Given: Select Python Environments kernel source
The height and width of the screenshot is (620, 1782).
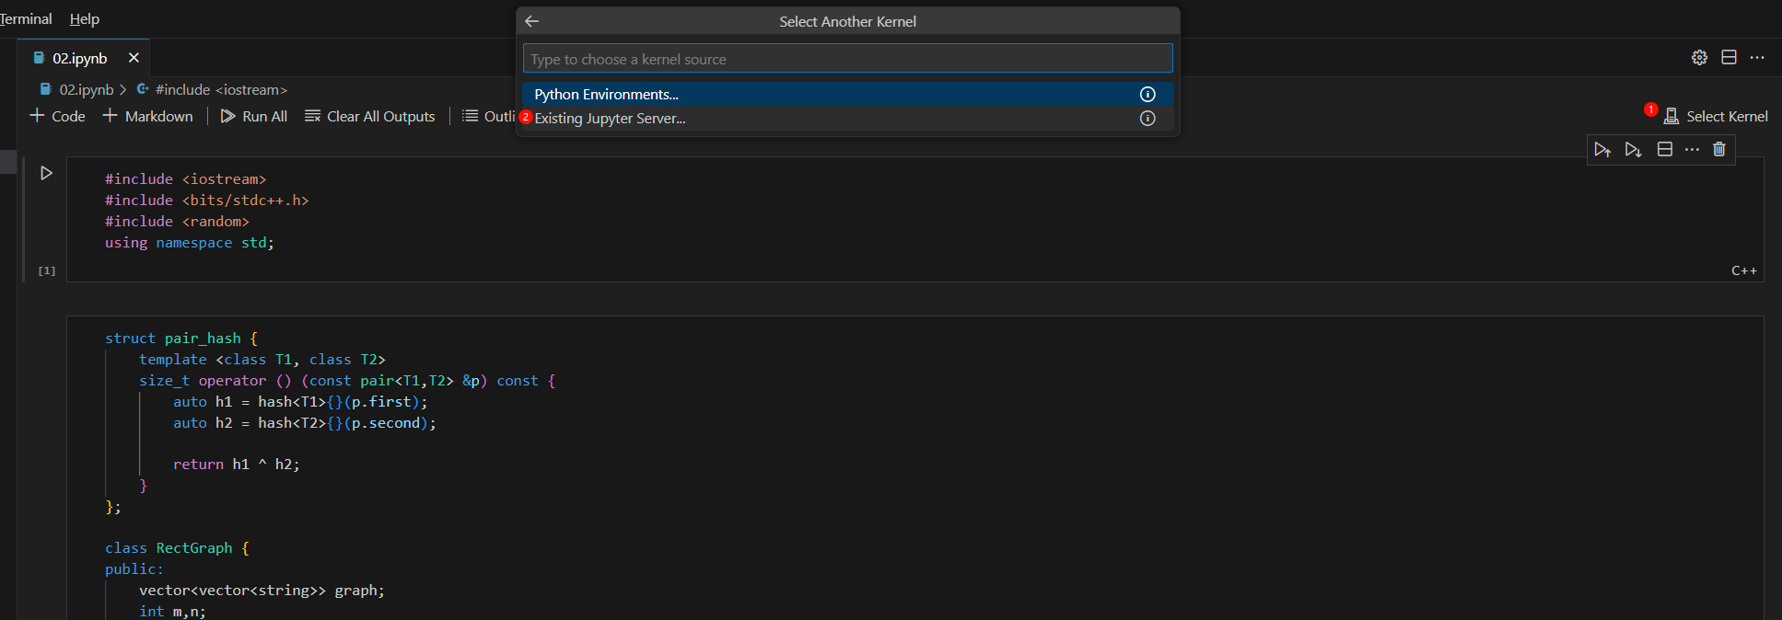Looking at the screenshot, I should point(847,94).
